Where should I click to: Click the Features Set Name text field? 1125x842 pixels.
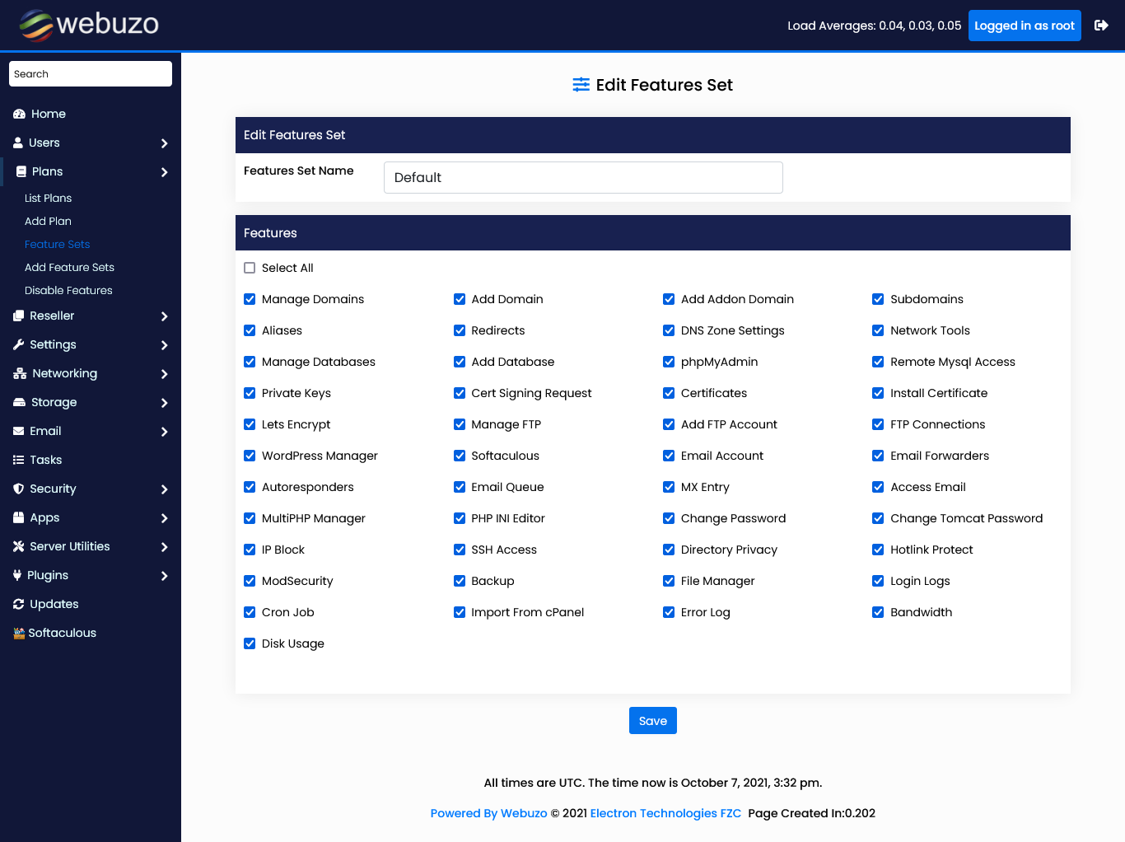pos(583,178)
